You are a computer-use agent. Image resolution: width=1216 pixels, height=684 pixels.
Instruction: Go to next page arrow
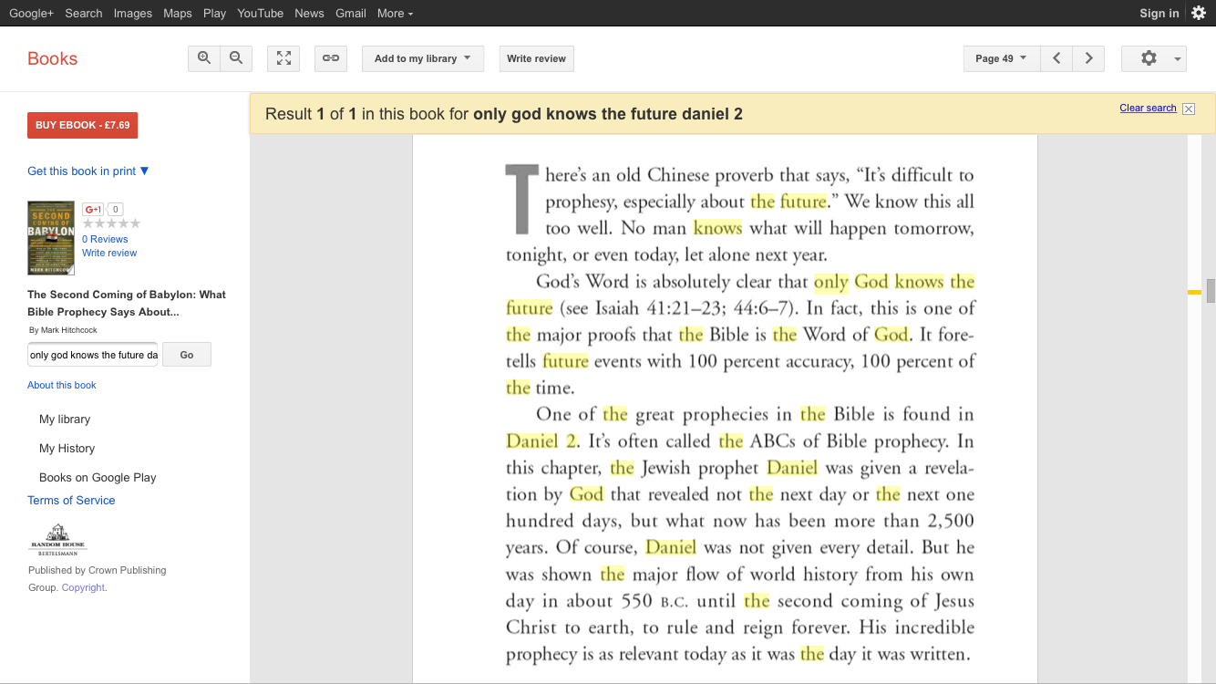tap(1088, 58)
